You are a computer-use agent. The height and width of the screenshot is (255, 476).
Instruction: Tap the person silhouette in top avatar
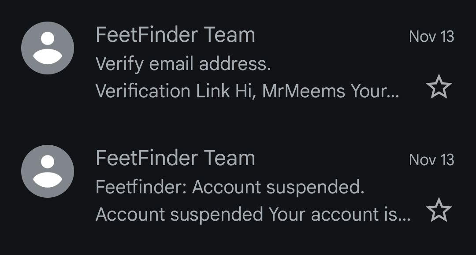coord(47,48)
